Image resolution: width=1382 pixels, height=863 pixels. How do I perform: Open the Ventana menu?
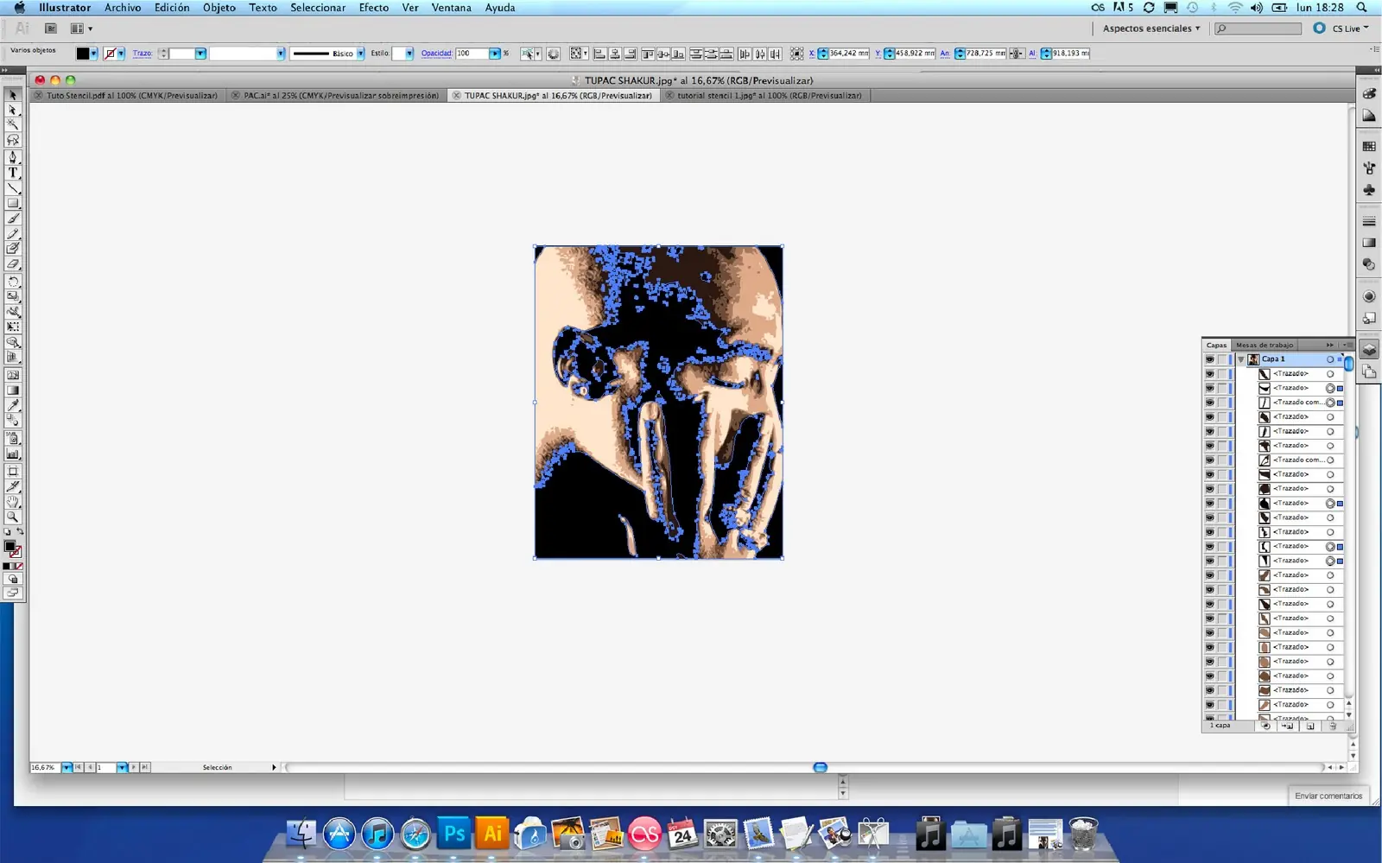[452, 8]
